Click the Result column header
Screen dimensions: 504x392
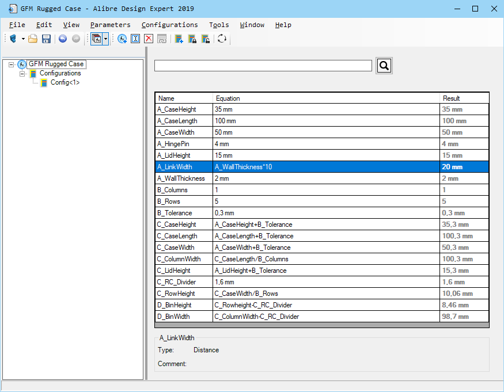[x=464, y=98]
